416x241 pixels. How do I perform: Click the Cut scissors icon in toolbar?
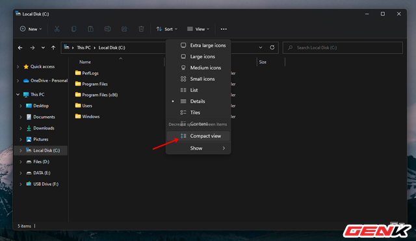click(x=57, y=29)
